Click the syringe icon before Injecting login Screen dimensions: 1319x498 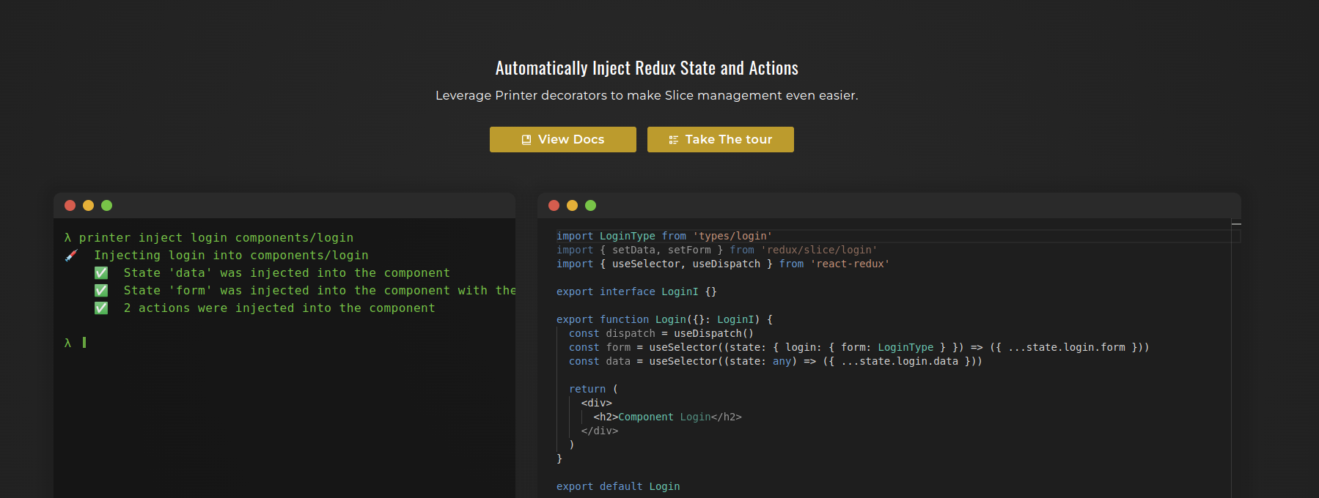pyautogui.click(x=71, y=255)
